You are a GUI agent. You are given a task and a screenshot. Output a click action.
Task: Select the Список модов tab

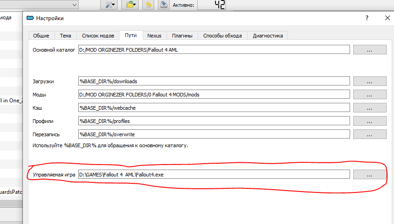click(98, 35)
